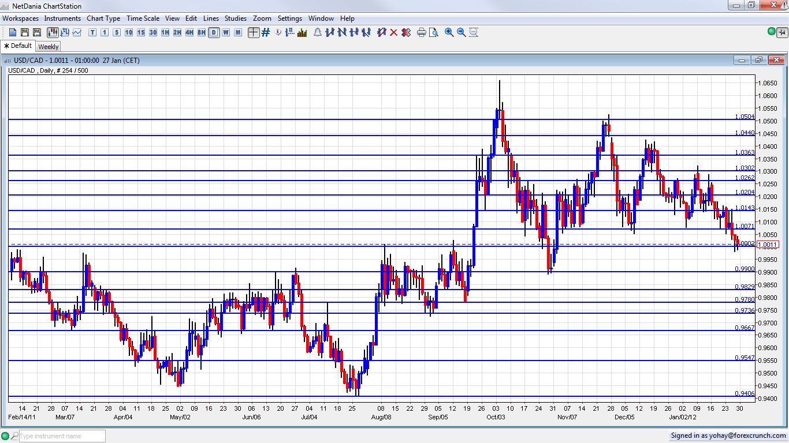The height and width of the screenshot is (443, 789).
Task: Select the 1H time scale button
Action: [165, 32]
